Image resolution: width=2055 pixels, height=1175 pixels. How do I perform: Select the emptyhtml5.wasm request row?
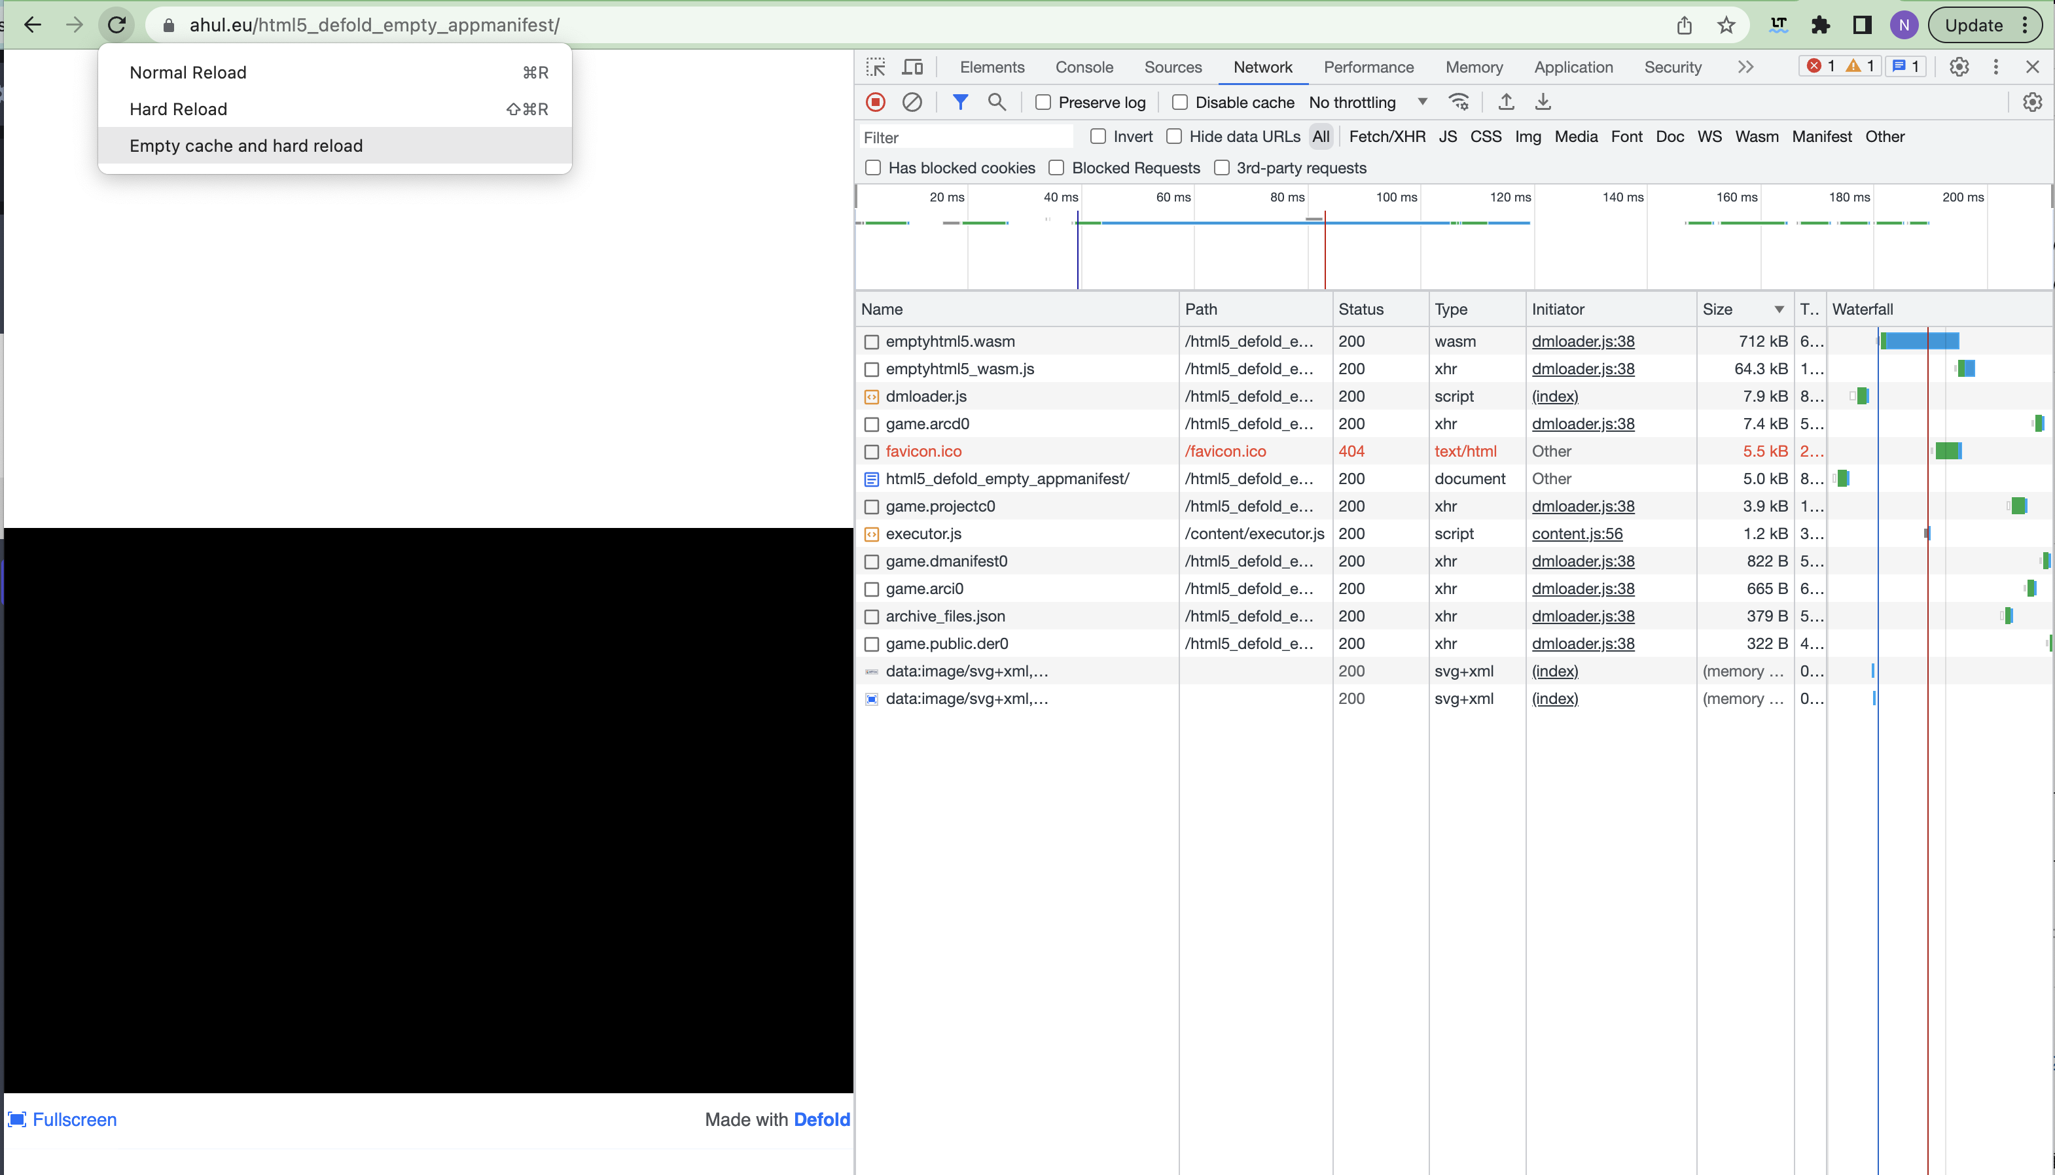1453,342
